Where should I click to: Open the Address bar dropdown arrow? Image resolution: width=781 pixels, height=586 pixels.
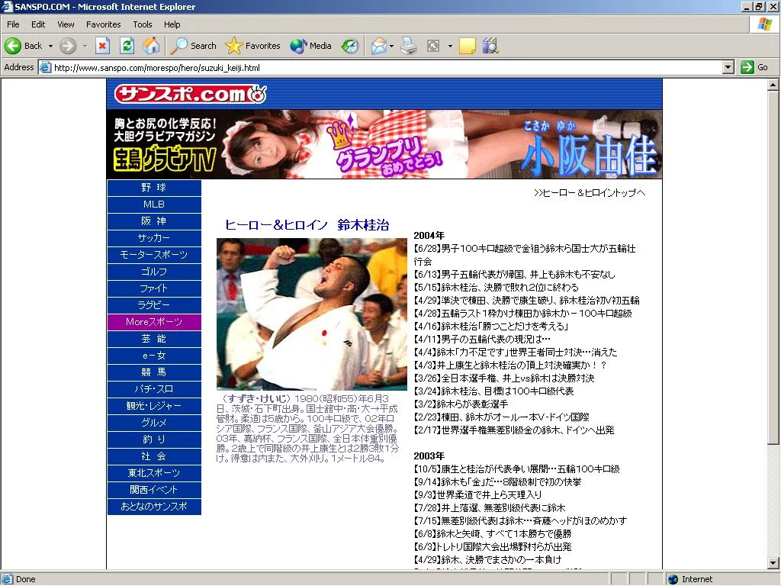[x=728, y=67]
